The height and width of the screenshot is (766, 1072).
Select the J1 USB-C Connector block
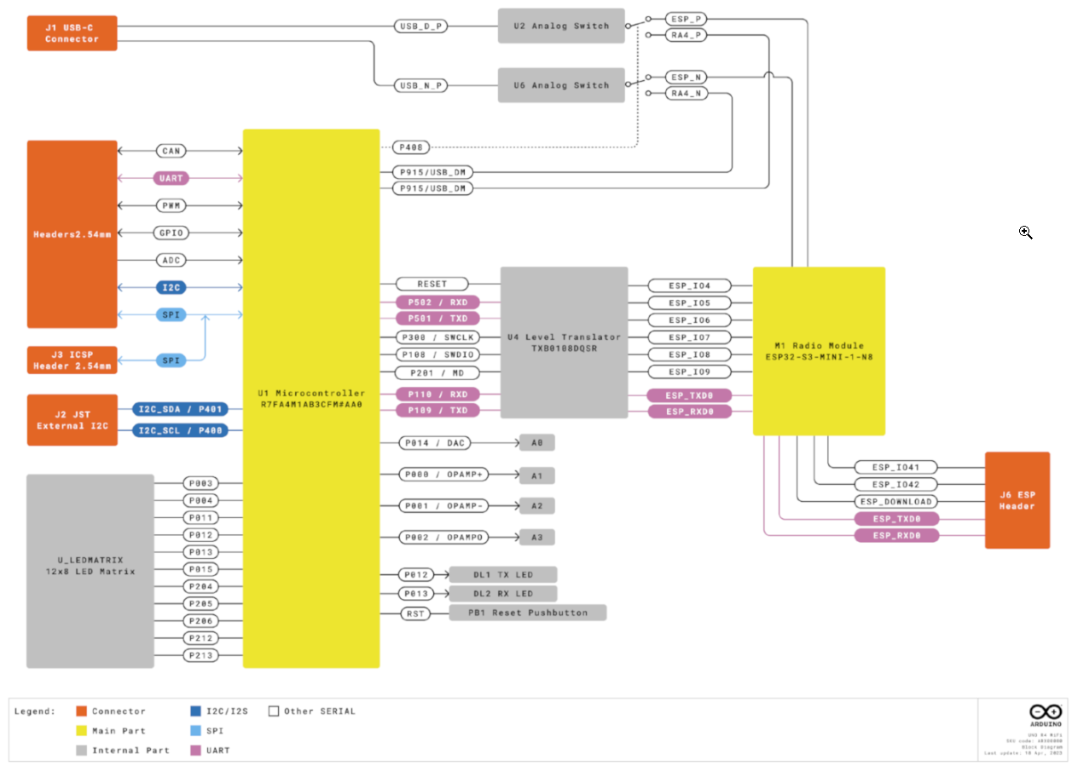72,33
